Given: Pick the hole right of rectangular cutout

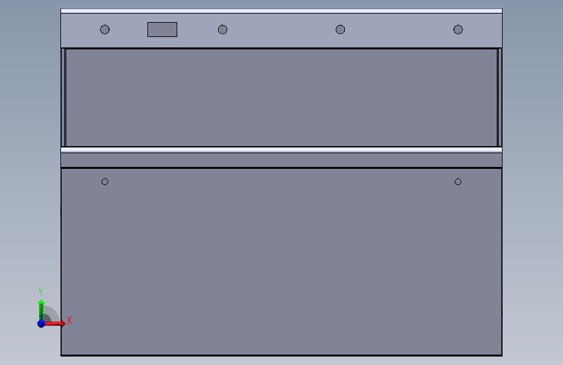Looking at the screenshot, I should pos(223,29).
